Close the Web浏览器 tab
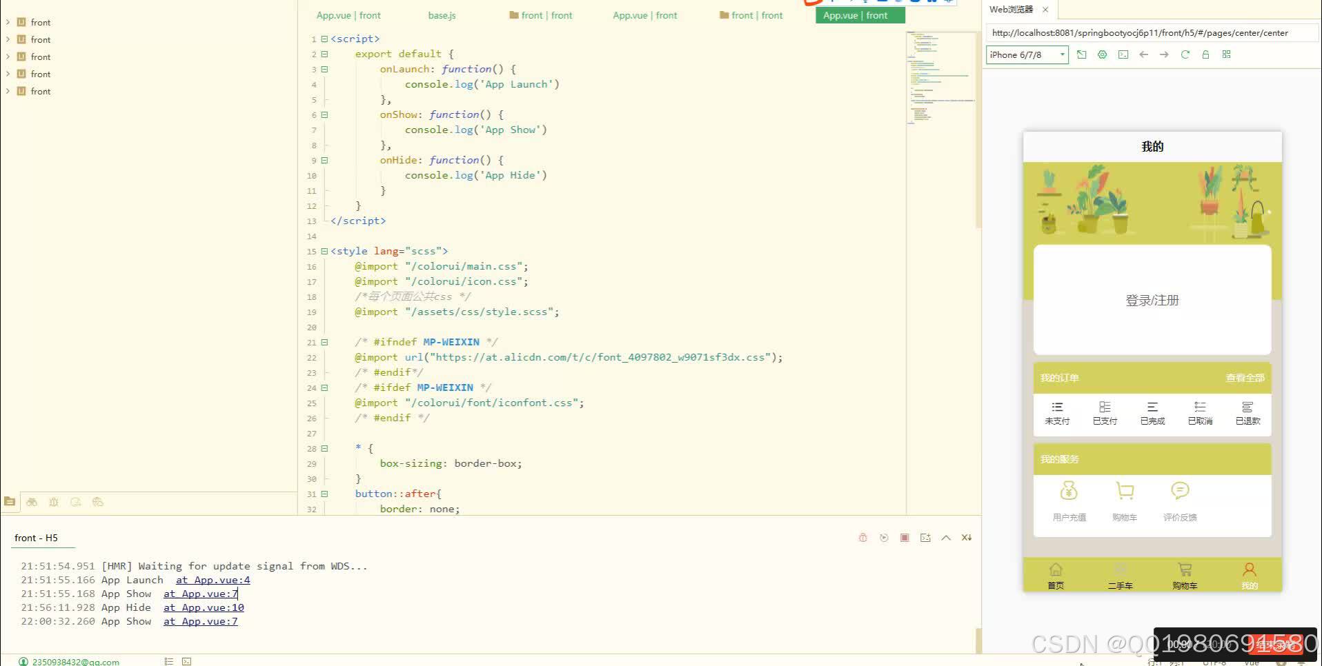 tap(1045, 10)
